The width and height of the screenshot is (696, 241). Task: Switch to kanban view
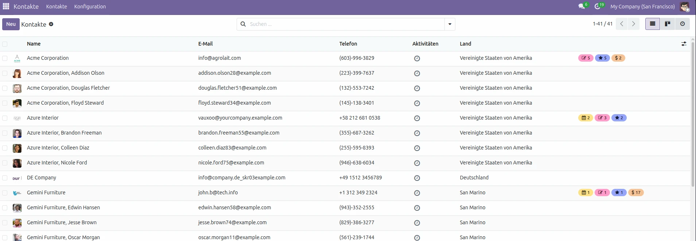(x=668, y=24)
